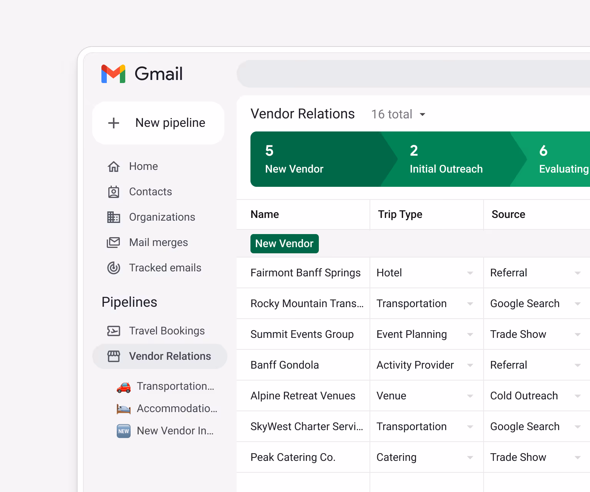The image size is (590, 492).
Task: Open Source dropdown for Alpine Retreat Venues
Action: click(x=578, y=396)
